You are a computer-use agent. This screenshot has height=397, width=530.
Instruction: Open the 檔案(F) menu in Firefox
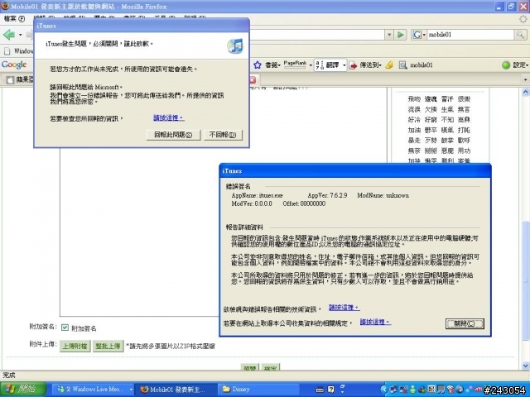[14, 18]
